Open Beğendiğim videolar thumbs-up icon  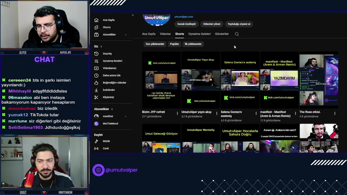pyautogui.click(x=96, y=83)
